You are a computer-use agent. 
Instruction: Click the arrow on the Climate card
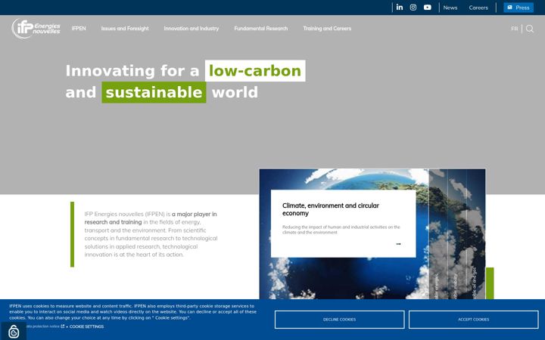398,244
